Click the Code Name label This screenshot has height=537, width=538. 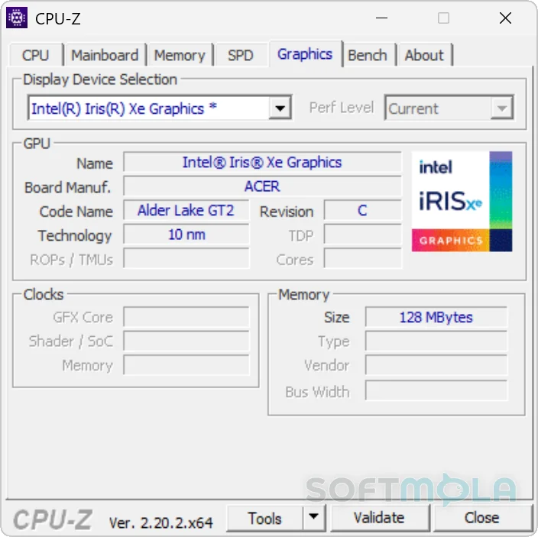[x=76, y=212]
